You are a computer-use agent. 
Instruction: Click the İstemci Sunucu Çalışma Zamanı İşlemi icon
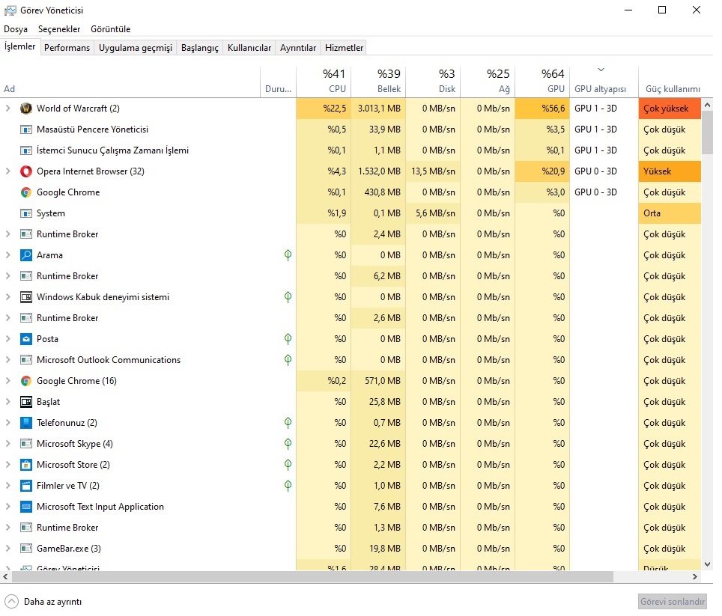26,150
